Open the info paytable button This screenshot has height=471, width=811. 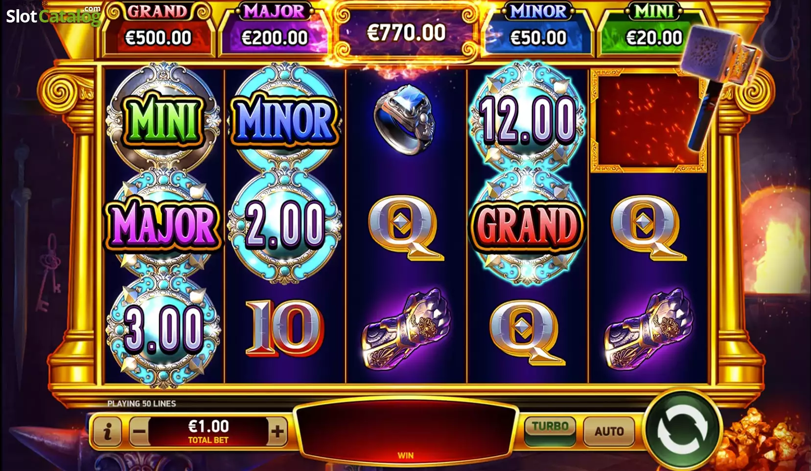[x=107, y=431]
